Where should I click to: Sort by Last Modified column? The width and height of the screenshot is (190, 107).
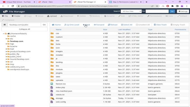click(x=124, y=29)
